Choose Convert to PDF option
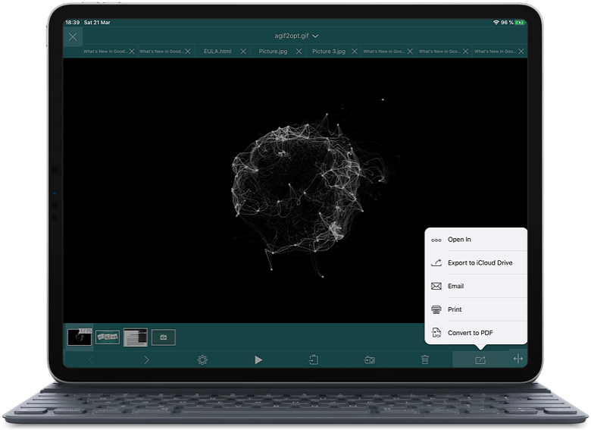The height and width of the screenshot is (430, 591). [x=476, y=333]
